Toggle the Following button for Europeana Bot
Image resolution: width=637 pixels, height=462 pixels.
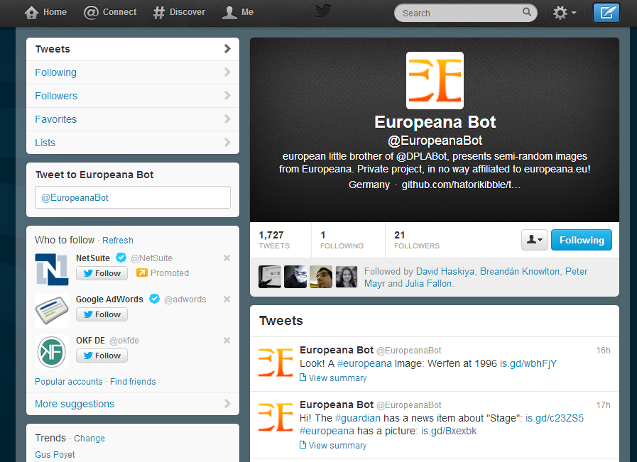pos(581,240)
